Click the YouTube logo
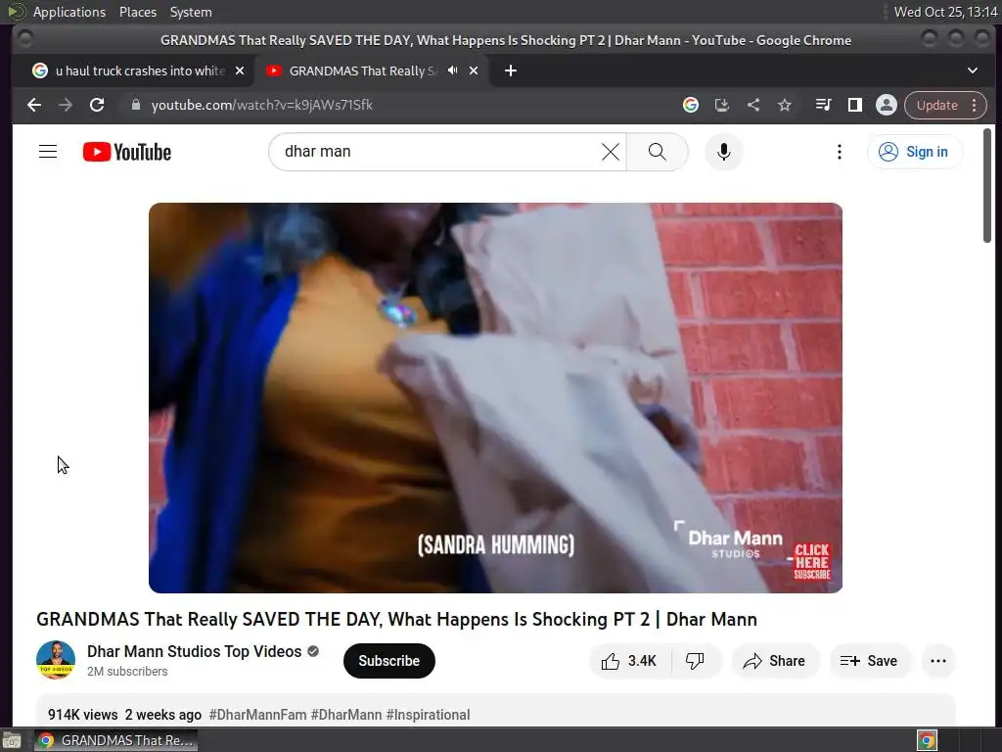 pos(127,152)
